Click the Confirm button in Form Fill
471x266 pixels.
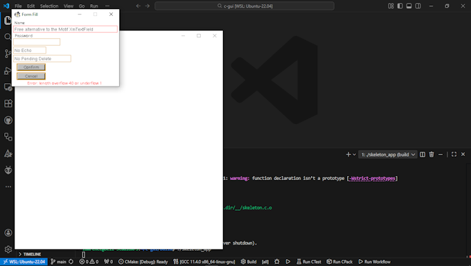[31, 67]
